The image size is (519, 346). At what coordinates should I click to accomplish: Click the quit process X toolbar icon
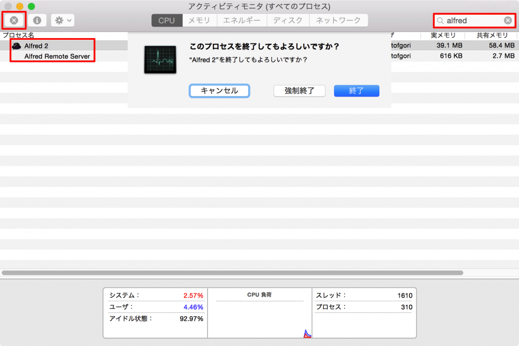(14, 20)
